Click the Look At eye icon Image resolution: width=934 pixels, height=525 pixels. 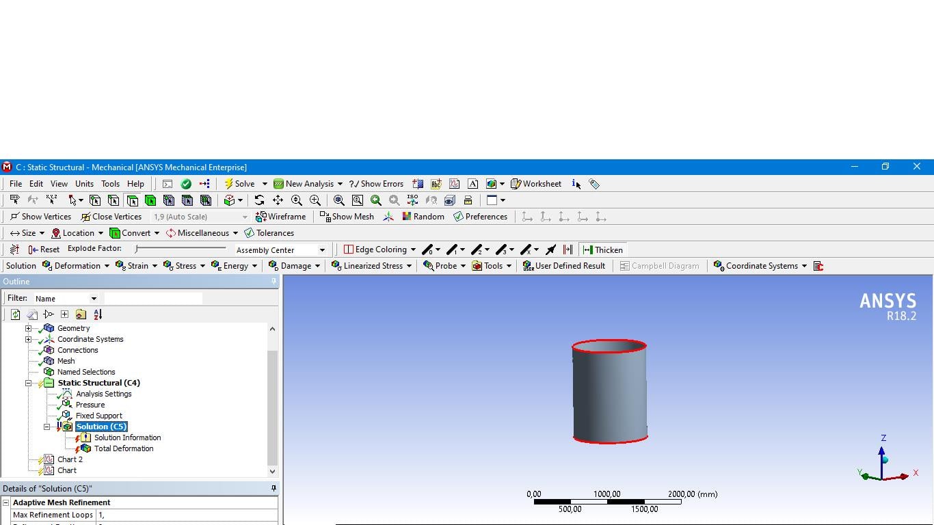[x=449, y=200]
